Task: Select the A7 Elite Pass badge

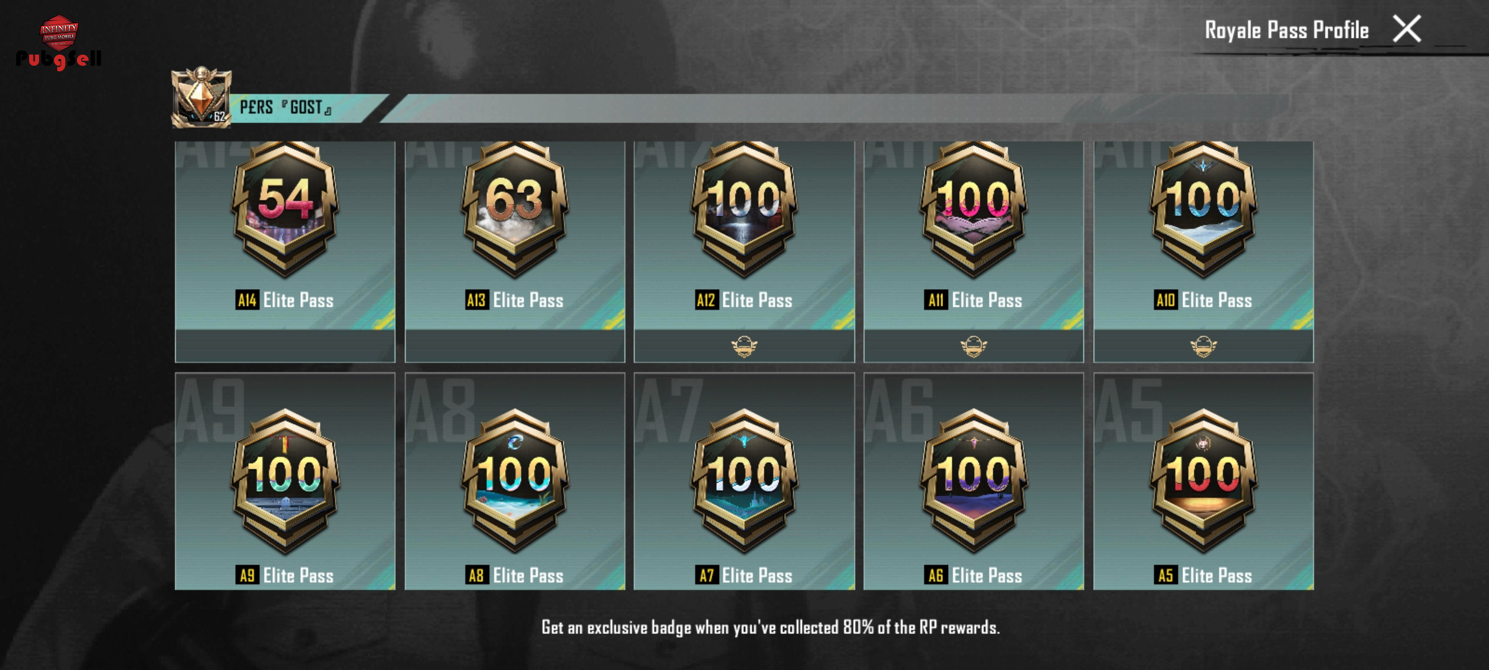Action: click(x=744, y=480)
